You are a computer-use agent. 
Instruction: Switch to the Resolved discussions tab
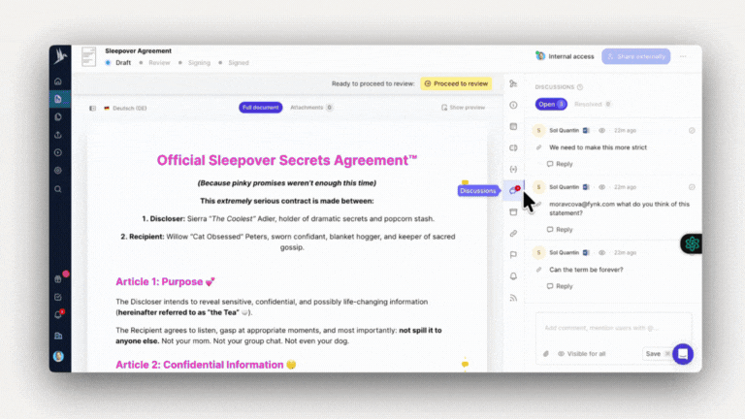[591, 104]
